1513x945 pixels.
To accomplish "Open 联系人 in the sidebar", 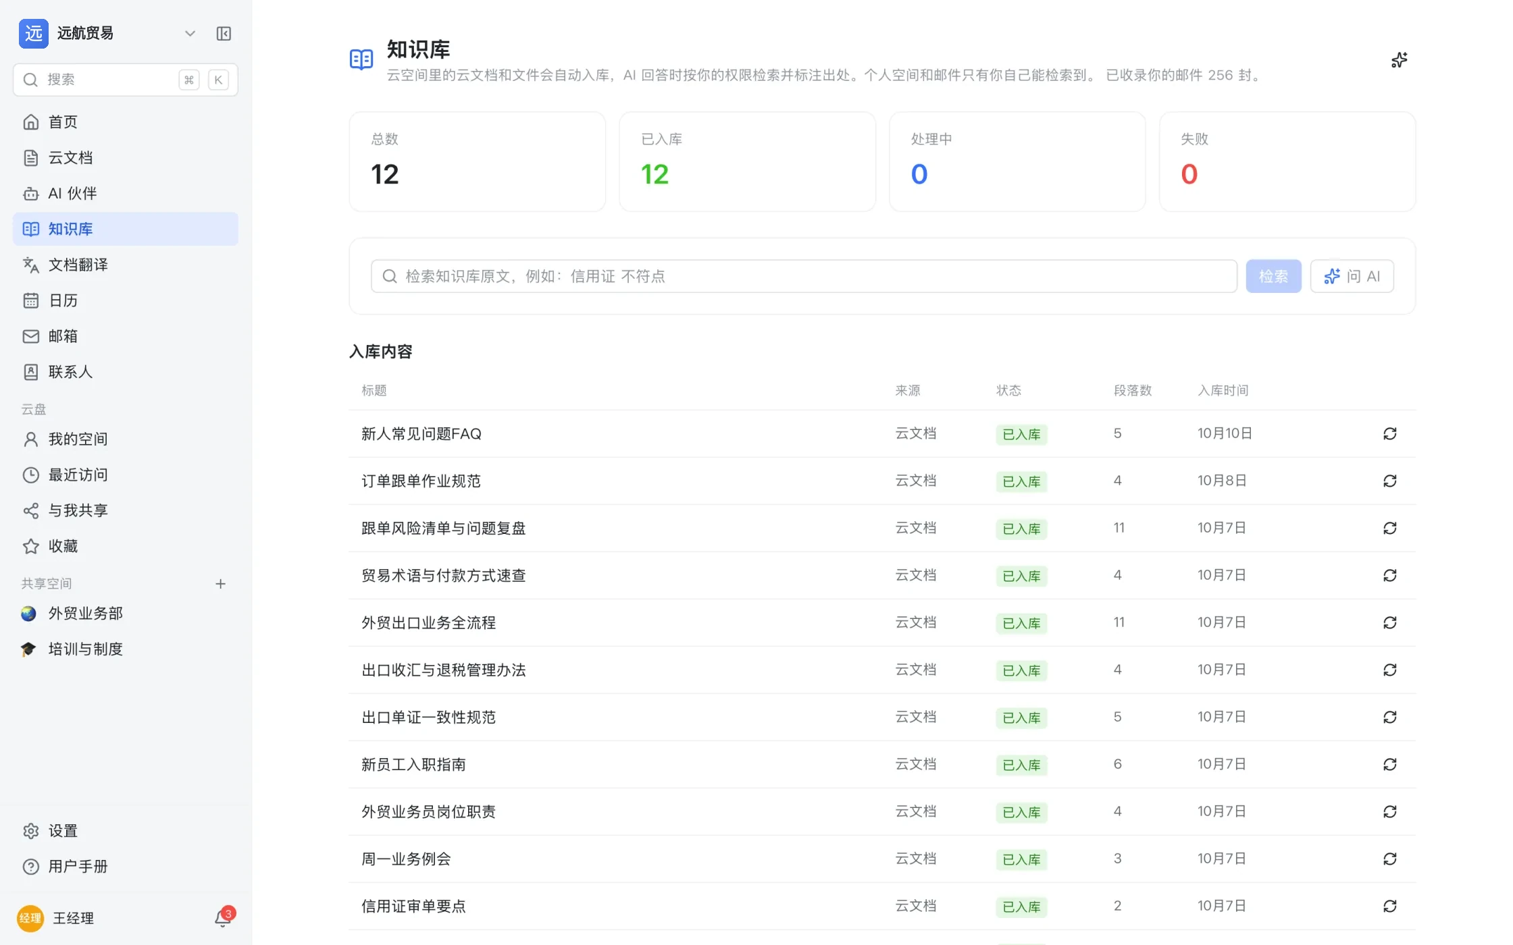I will [x=126, y=372].
